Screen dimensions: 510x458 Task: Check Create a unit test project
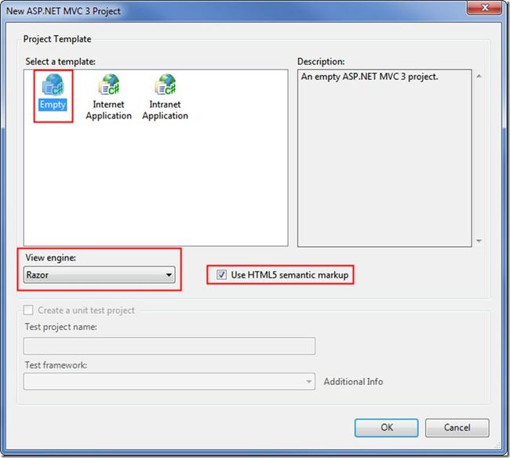point(28,310)
